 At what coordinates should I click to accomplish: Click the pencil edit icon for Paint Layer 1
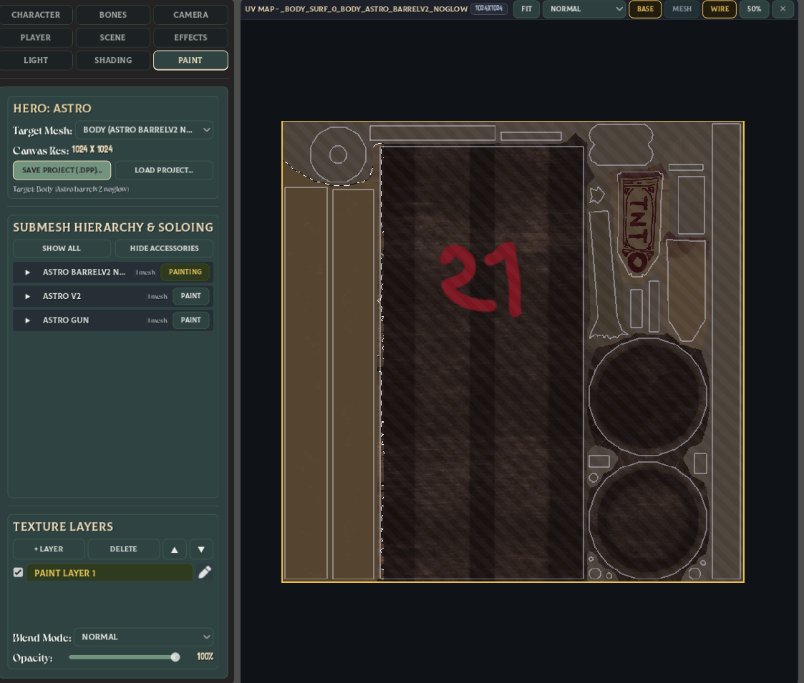point(205,572)
